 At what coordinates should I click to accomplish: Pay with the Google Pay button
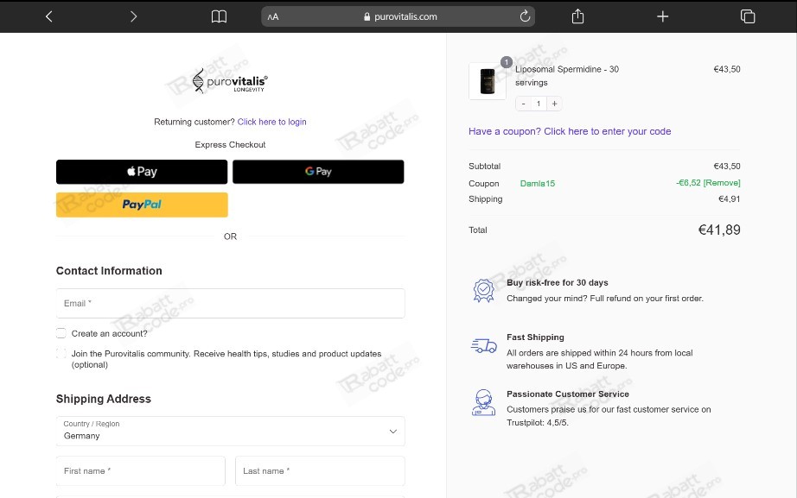coord(318,172)
